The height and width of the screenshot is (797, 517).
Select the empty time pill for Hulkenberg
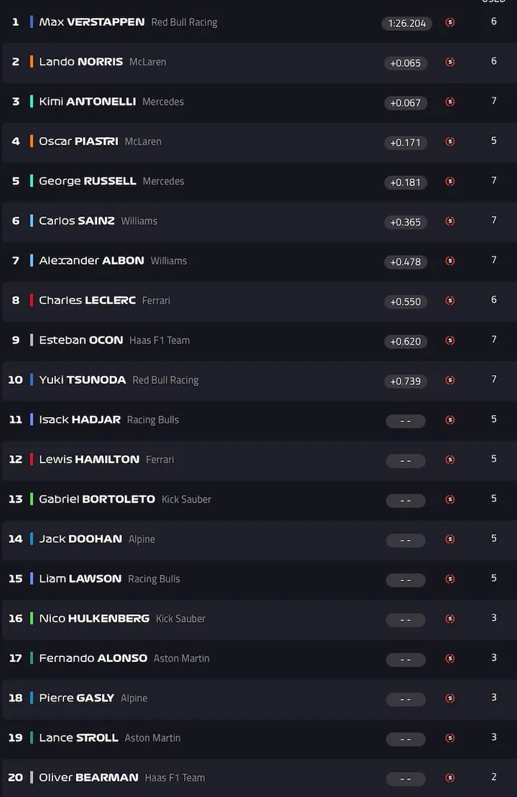(x=406, y=619)
